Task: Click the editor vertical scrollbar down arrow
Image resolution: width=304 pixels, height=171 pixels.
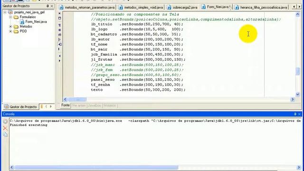Action: [298, 95]
